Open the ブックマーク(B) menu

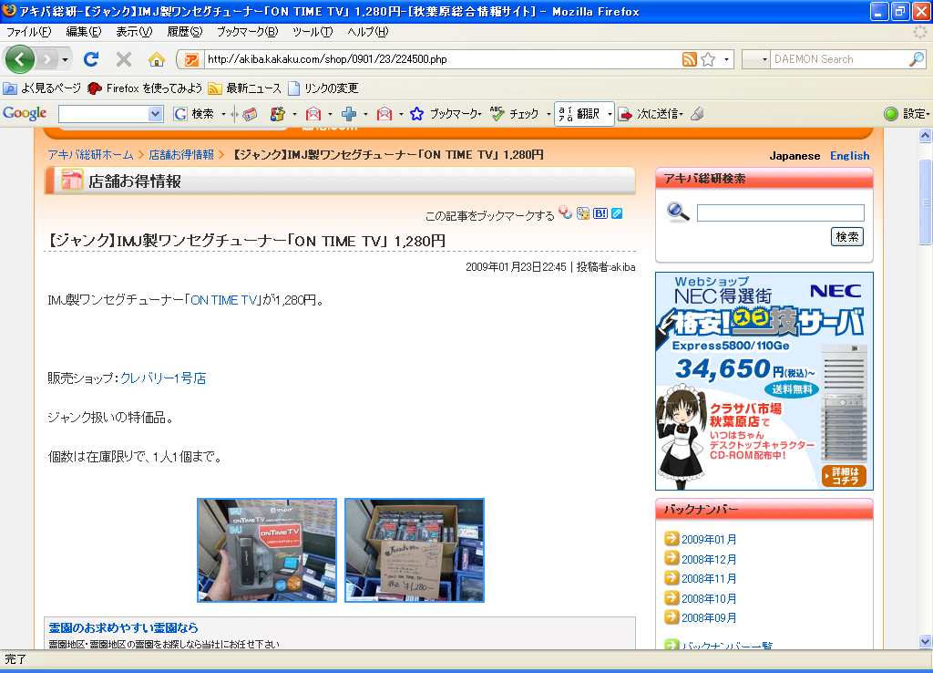pos(247,32)
